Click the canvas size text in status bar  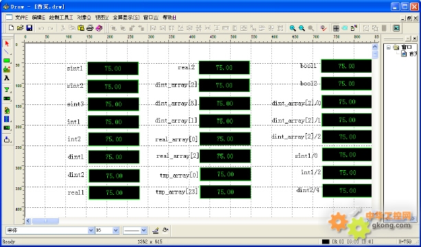tap(150, 242)
